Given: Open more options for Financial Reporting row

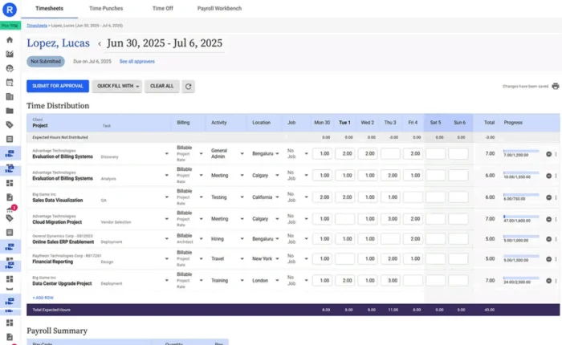Looking at the screenshot, I should 556,259.
